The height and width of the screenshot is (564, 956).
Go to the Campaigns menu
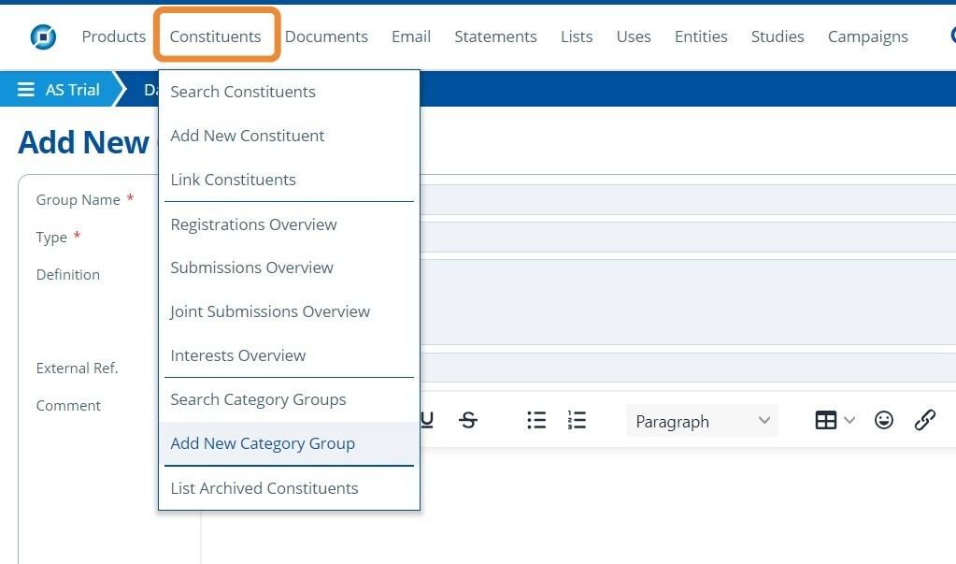pyautogui.click(x=867, y=36)
